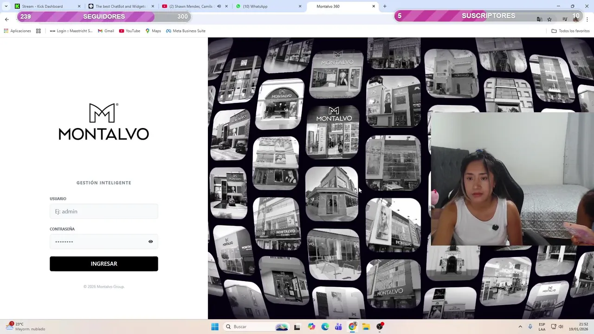Open the network quick settings icon

554,327
